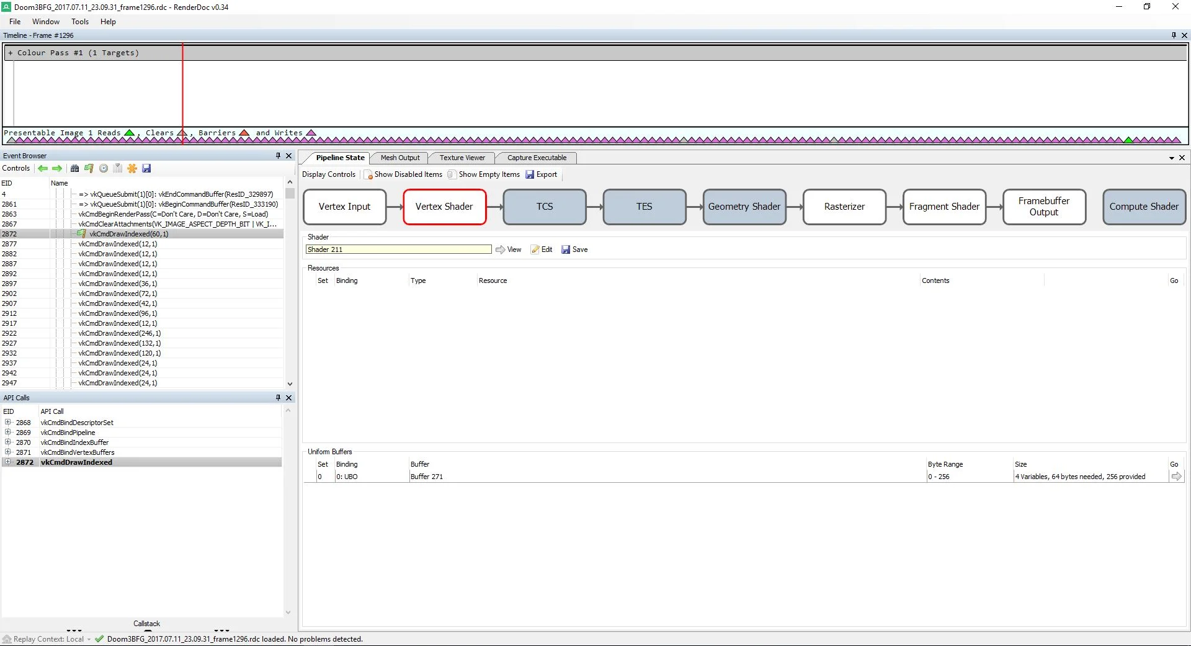The image size is (1191, 646).
Task: Click the select columns icon in Event Browser
Action: click(x=118, y=168)
